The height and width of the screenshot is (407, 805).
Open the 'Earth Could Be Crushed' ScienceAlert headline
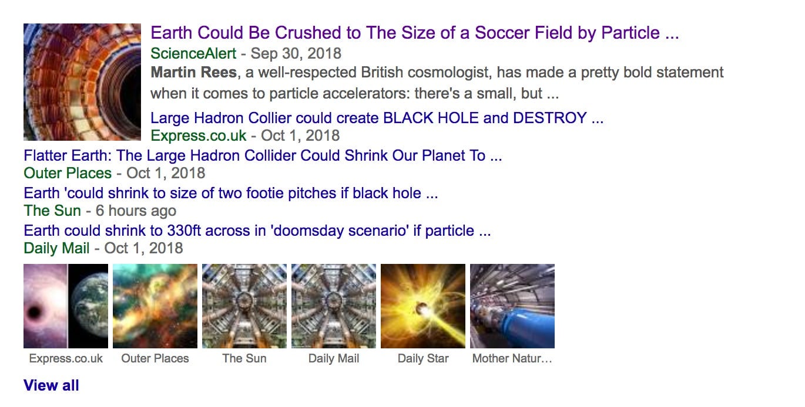414,33
